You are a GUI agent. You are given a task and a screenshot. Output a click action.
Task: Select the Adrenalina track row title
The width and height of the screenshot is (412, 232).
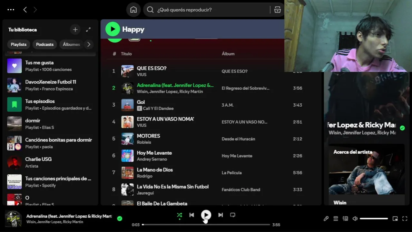[x=175, y=85]
